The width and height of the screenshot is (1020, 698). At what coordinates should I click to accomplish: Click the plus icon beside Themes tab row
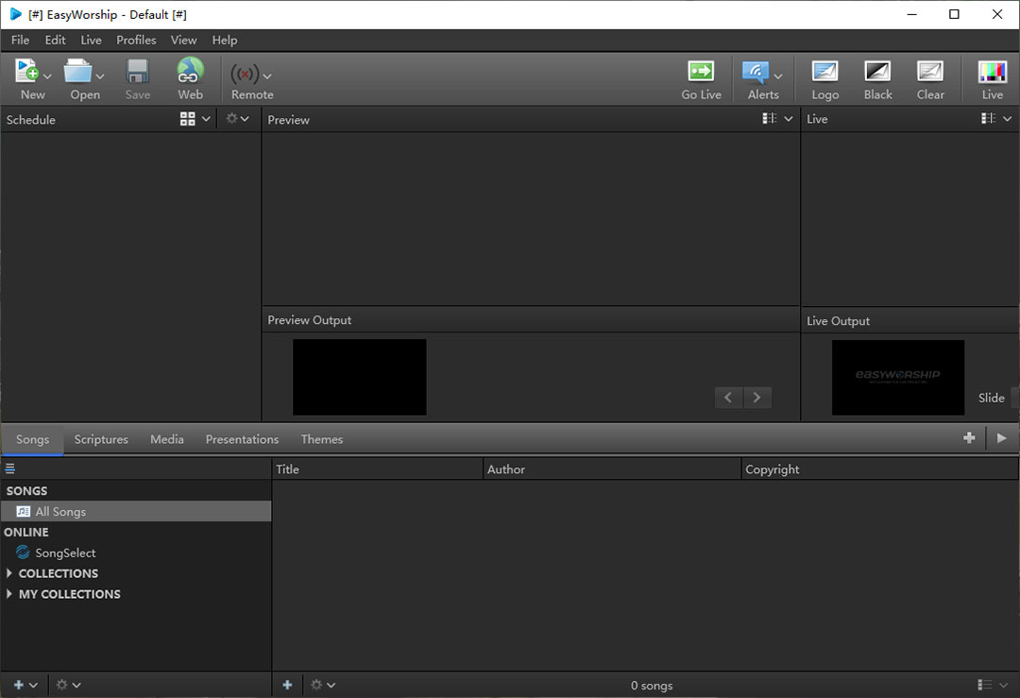coord(969,438)
